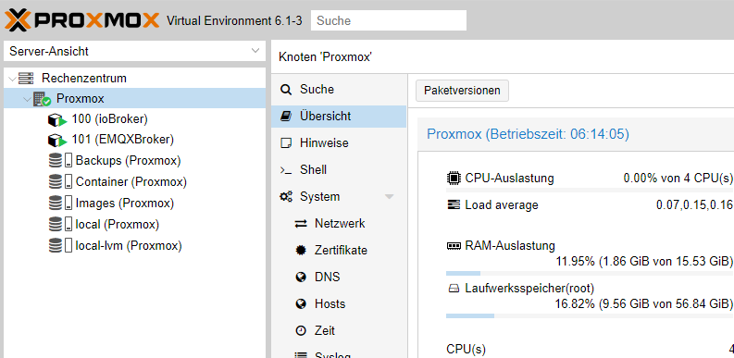Click the Knoten 'Proxmox' header text
The image size is (734, 358).
(325, 57)
